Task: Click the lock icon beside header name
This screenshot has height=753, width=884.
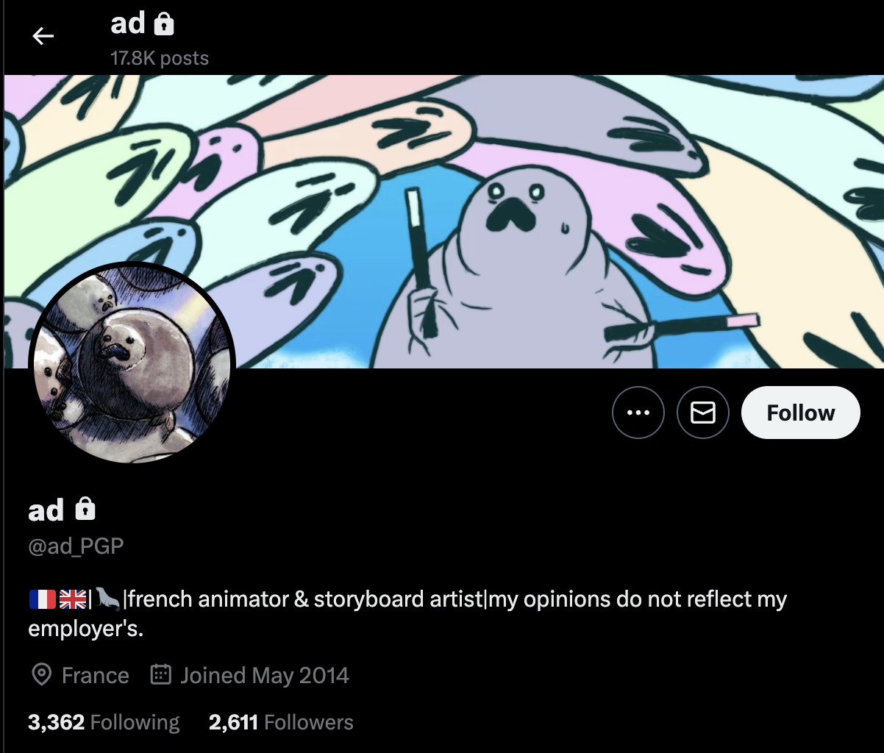Action: click(x=164, y=24)
